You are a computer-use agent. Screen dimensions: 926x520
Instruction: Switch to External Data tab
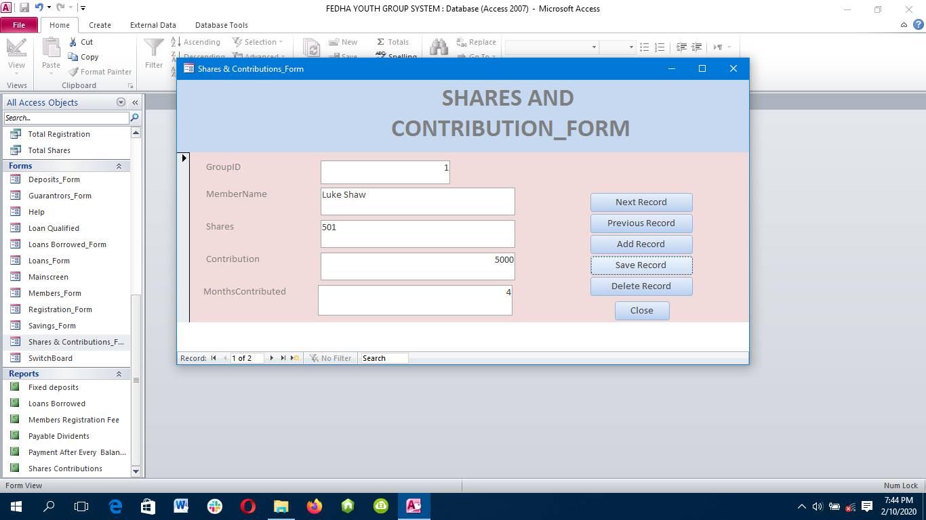coord(153,25)
